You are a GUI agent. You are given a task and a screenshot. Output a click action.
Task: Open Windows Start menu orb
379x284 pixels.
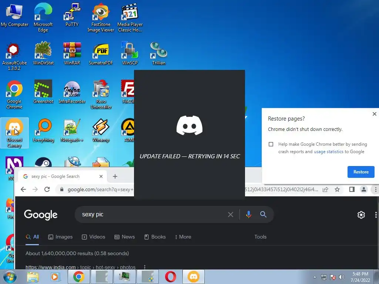(10, 277)
